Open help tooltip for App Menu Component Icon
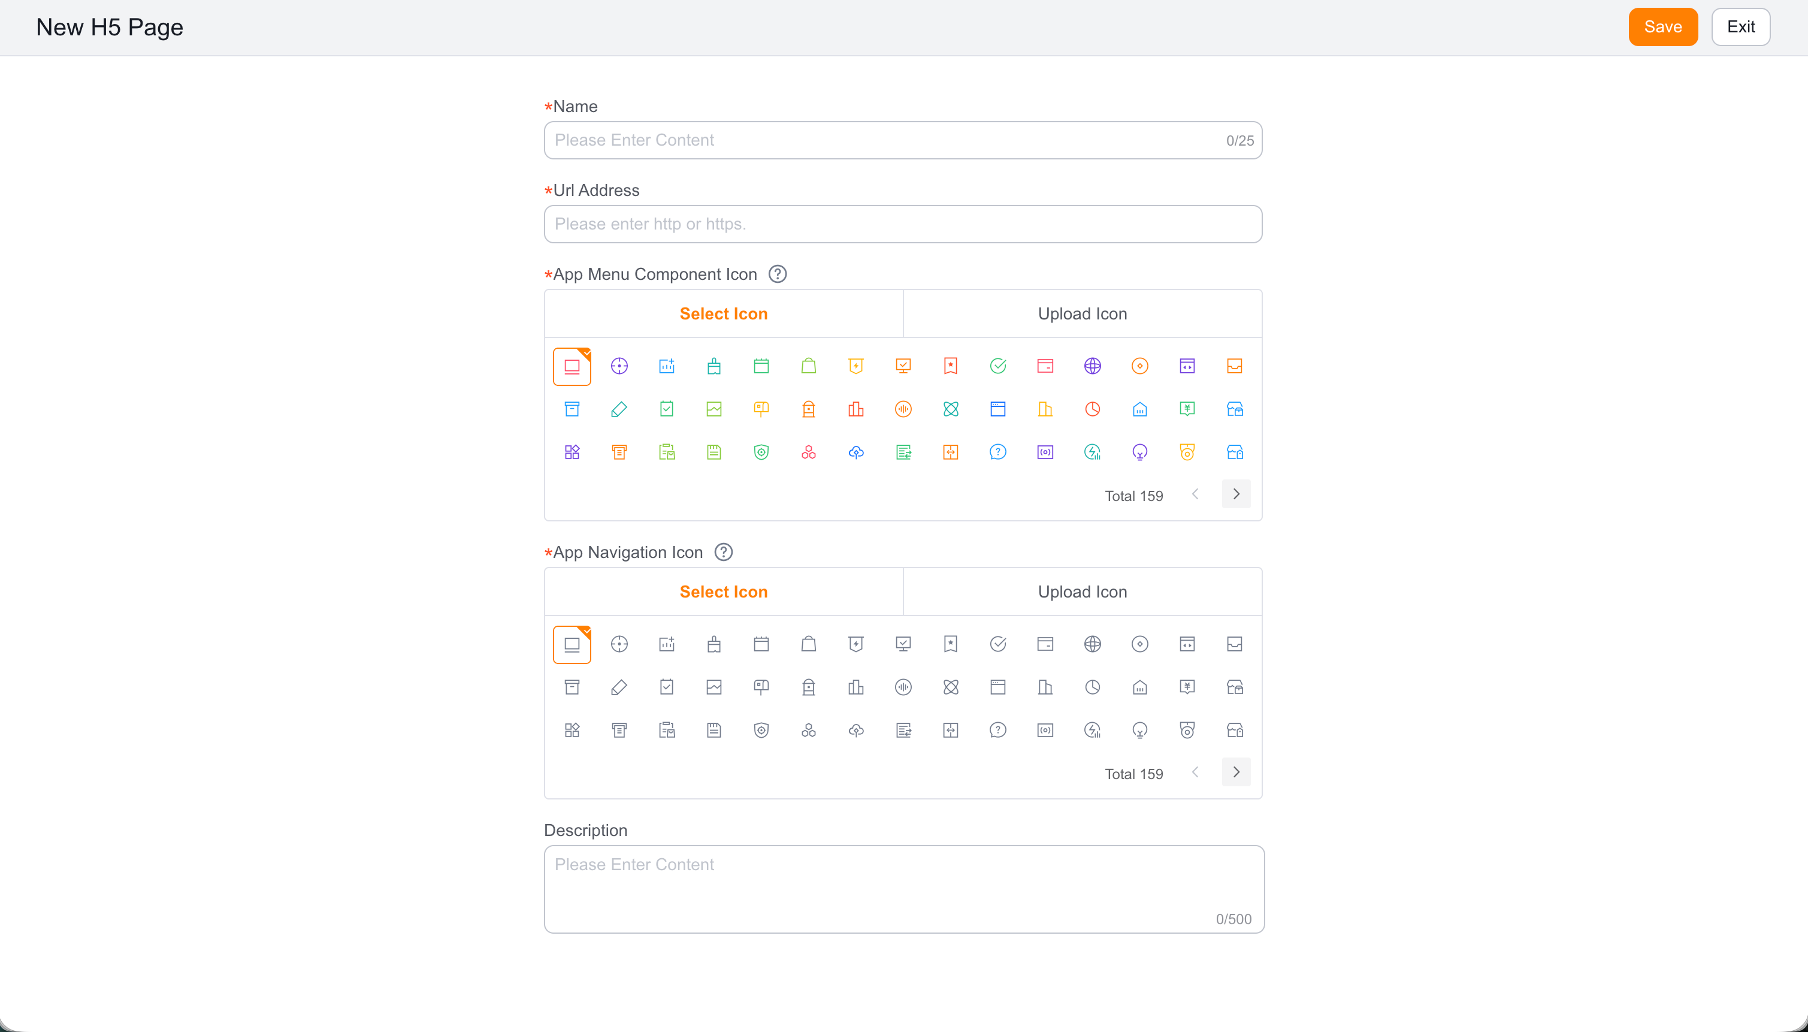Screen dimensions: 1808x1032 pos(777,274)
